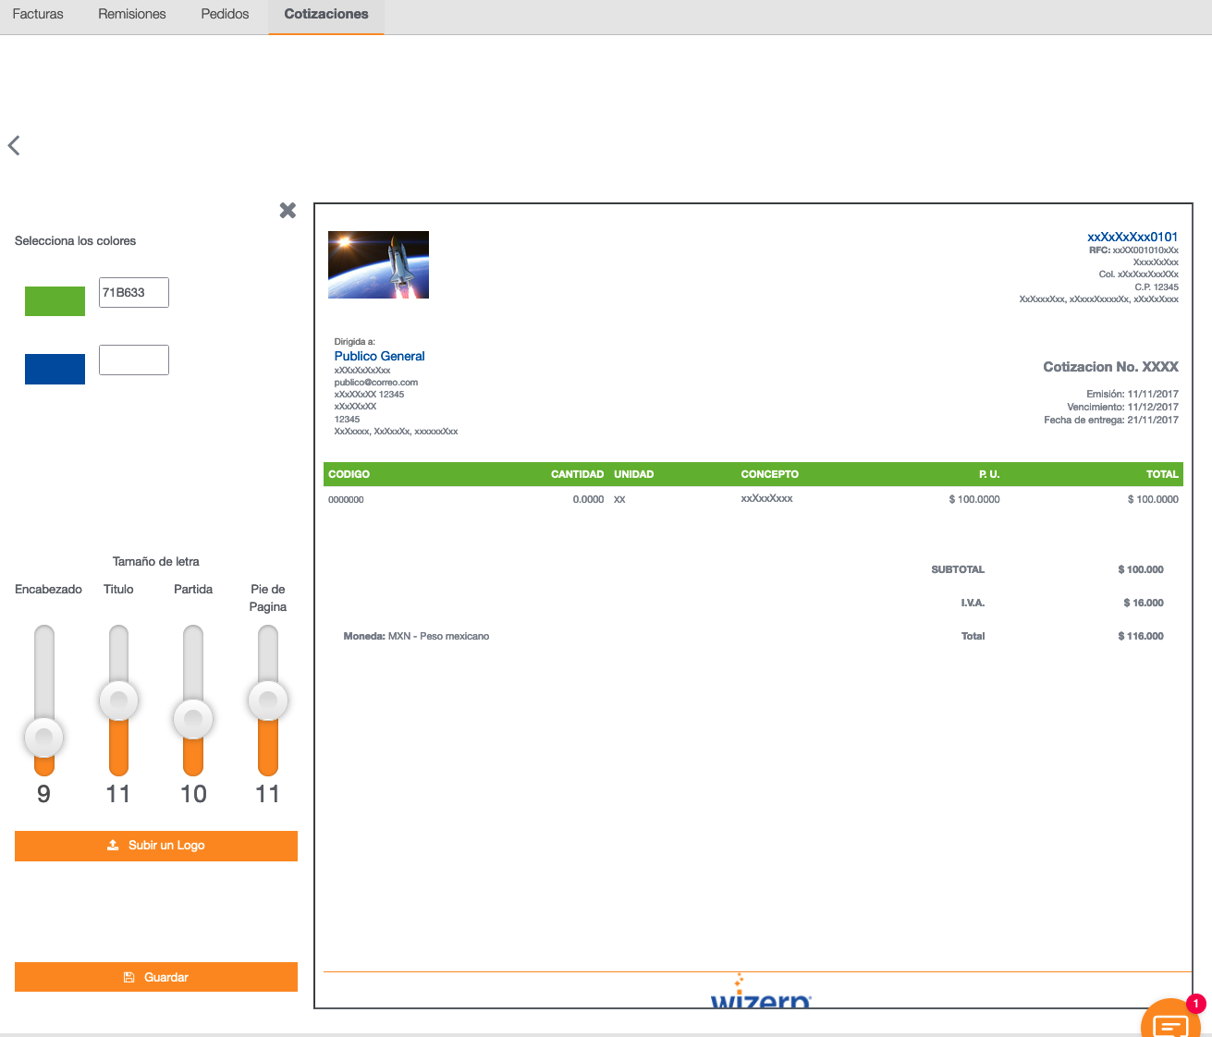Click the Encabezado font size slider handle
The height and width of the screenshot is (1037, 1212).
[x=44, y=738]
